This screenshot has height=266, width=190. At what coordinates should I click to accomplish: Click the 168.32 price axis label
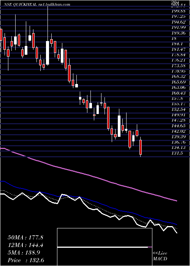point(178,76)
